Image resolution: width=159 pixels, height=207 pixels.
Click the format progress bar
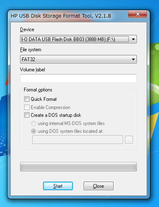[78, 166]
